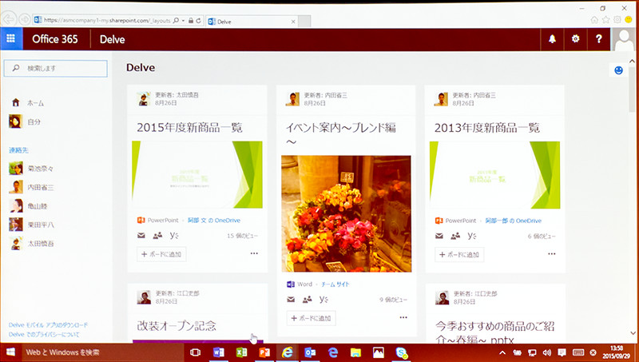Image resolution: width=639 pixels, height=362 pixels.
Task: Open Outlook from the taskbar
Action: (x=310, y=352)
